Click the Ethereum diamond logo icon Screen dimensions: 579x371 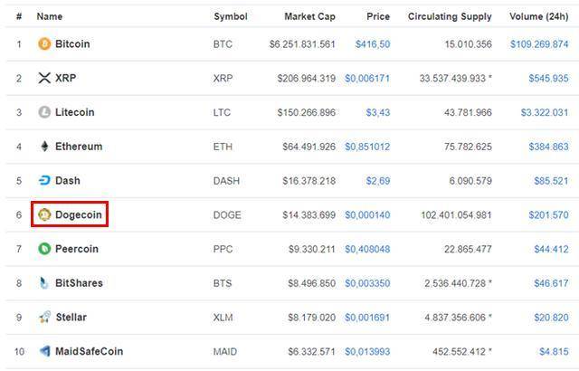coord(44,147)
